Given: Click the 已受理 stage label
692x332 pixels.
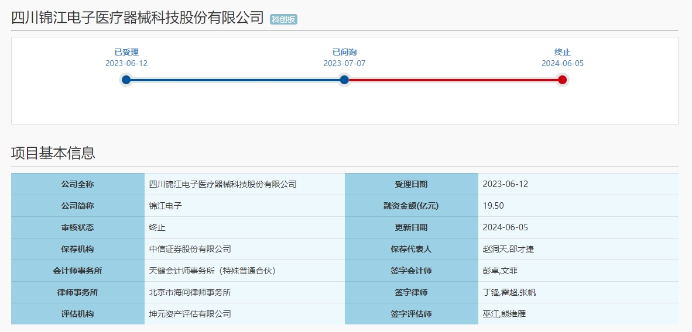Looking at the screenshot, I should click(x=126, y=53).
